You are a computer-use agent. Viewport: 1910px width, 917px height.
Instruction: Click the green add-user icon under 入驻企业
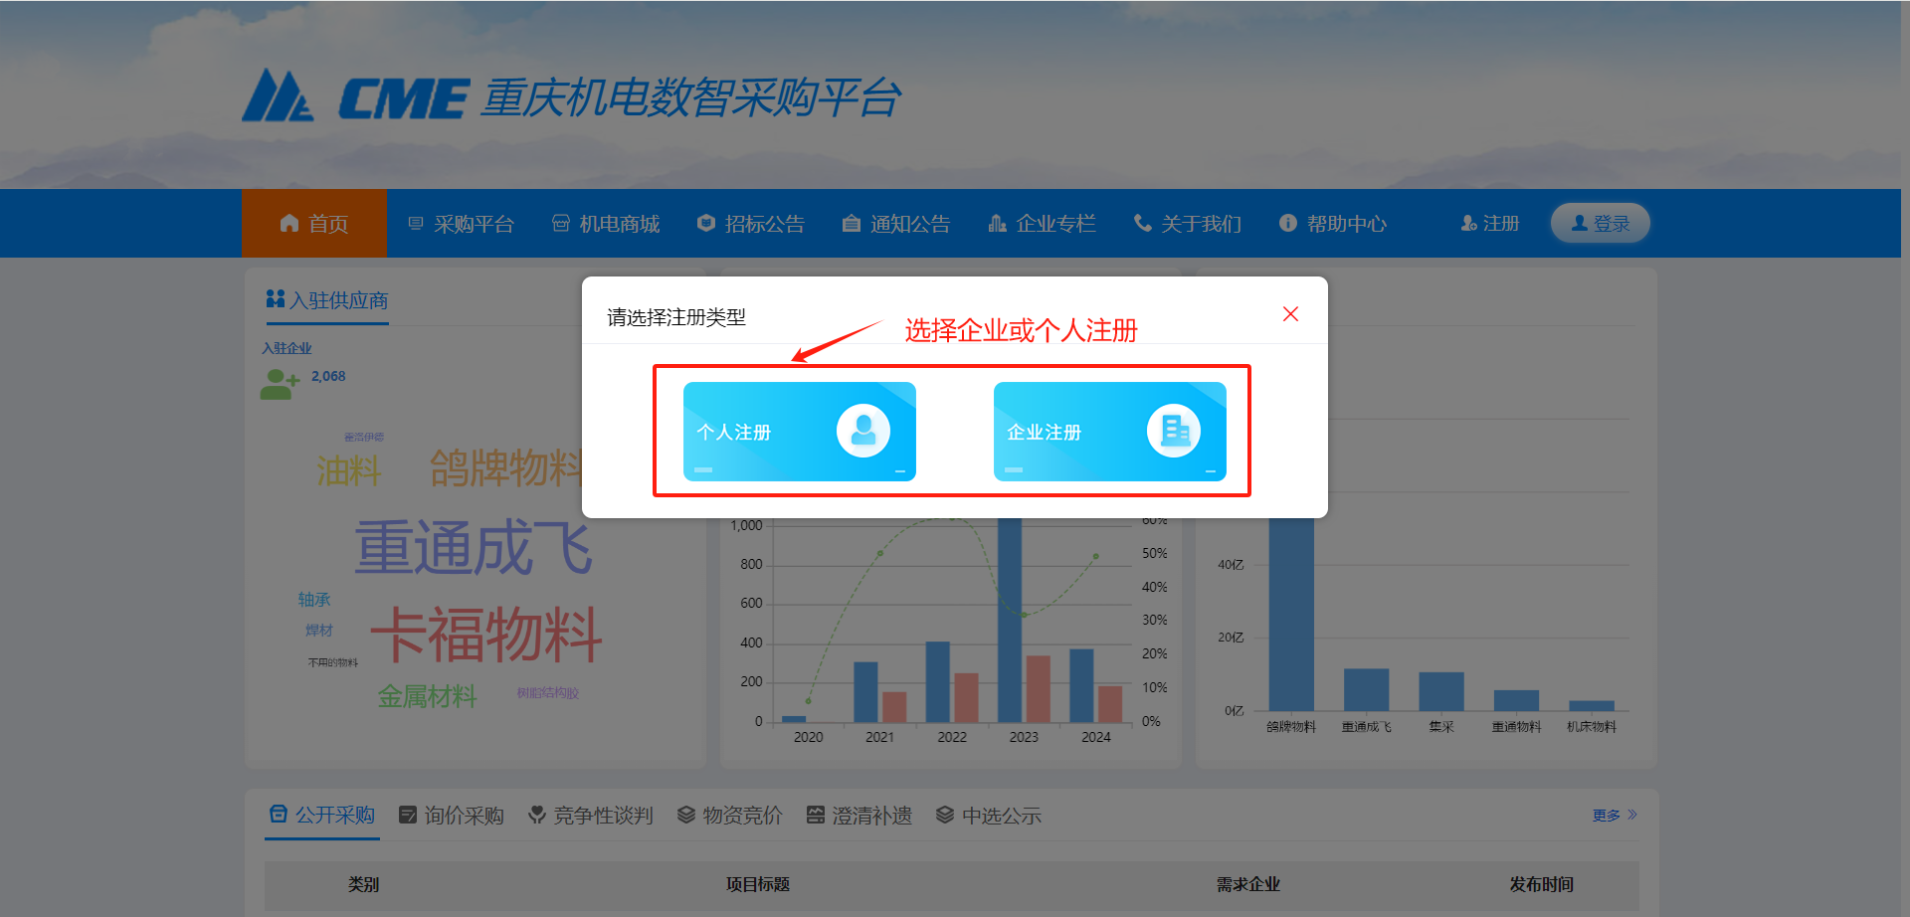click(x=280, y=384)
